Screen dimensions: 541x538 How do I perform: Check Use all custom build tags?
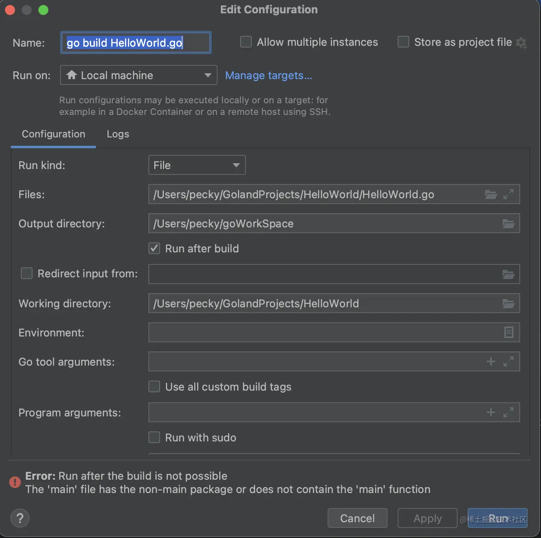(x=155, y=387)
